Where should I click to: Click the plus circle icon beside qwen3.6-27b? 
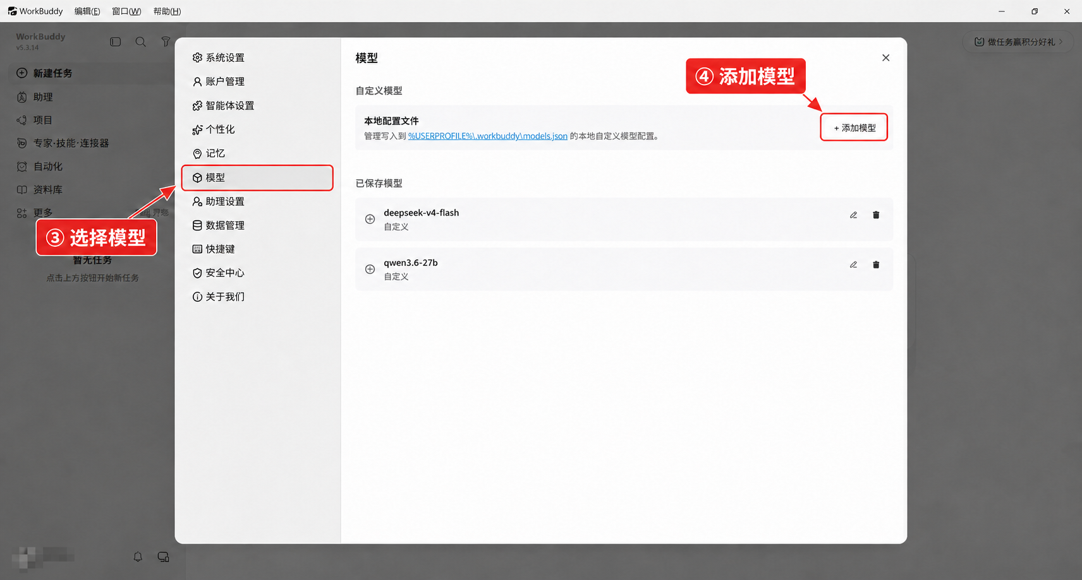(x=370, y=269)
